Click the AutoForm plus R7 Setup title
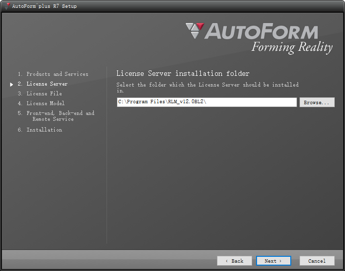 44,6
